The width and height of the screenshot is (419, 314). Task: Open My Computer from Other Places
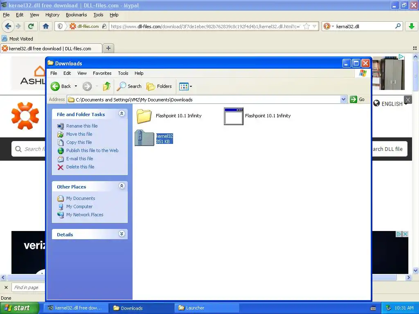(79, 206)
